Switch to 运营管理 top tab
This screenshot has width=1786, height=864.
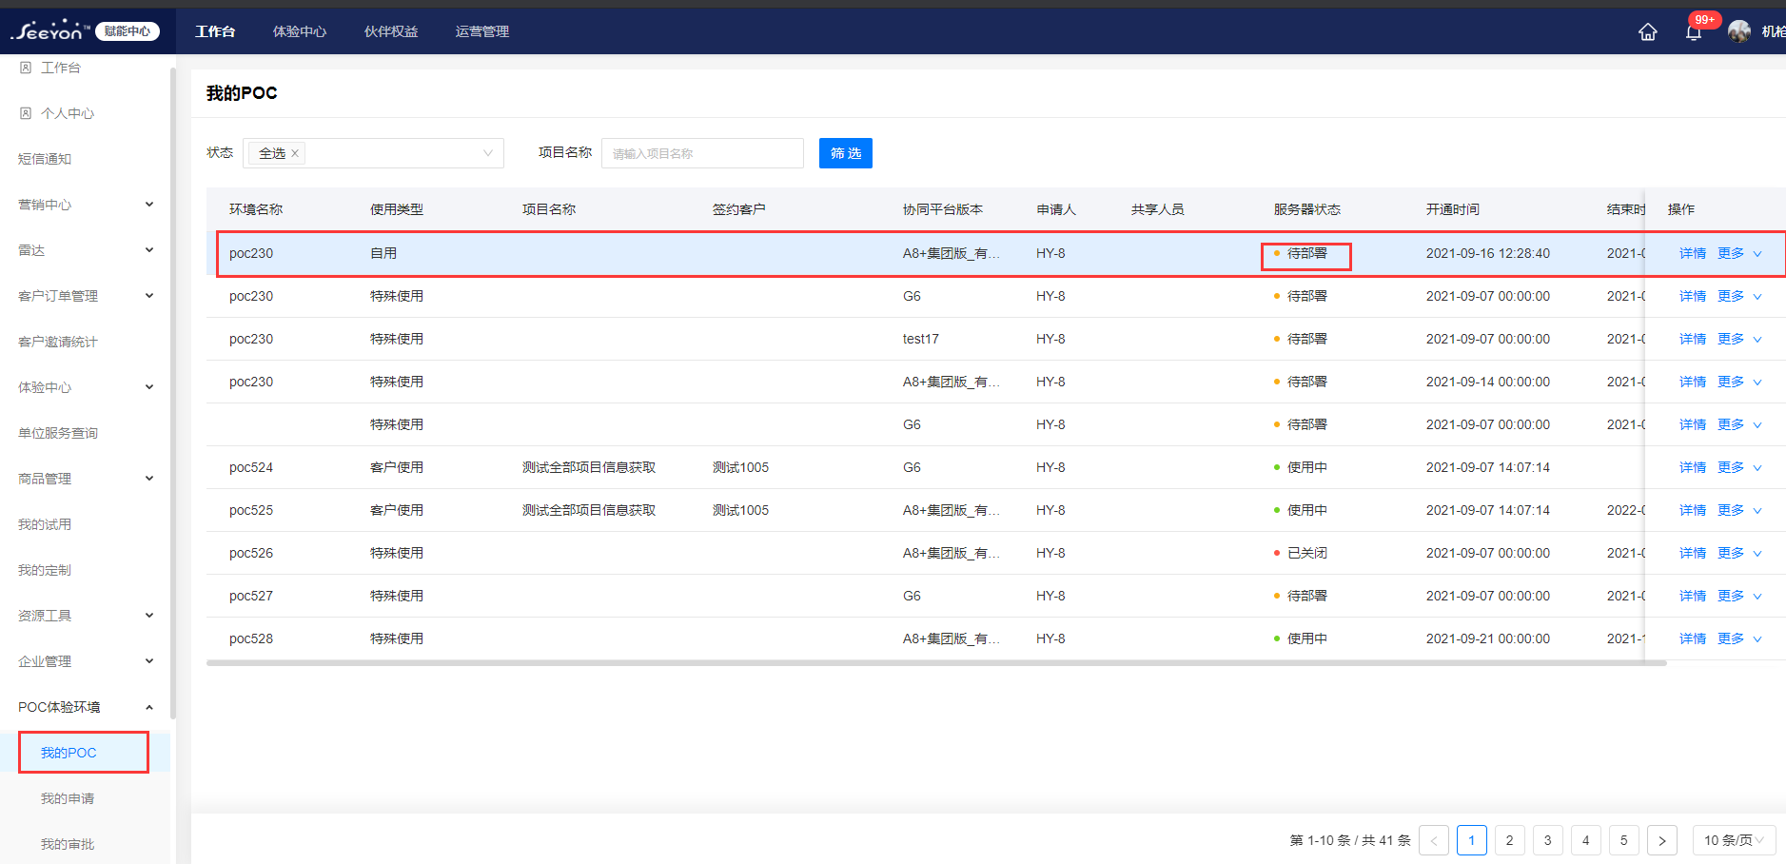click(482, 31)
